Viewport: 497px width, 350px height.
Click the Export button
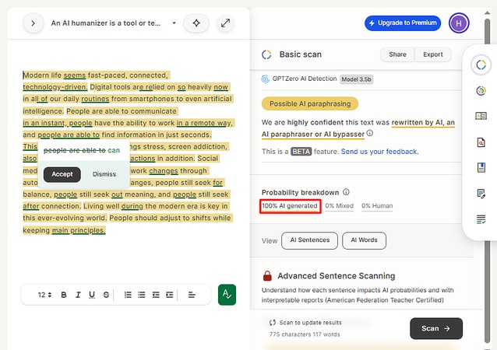coord(433,54)
